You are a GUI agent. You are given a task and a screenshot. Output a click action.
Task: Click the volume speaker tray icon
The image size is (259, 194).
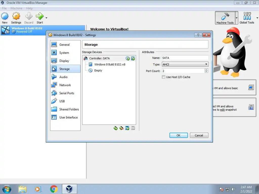coord(233,189)
